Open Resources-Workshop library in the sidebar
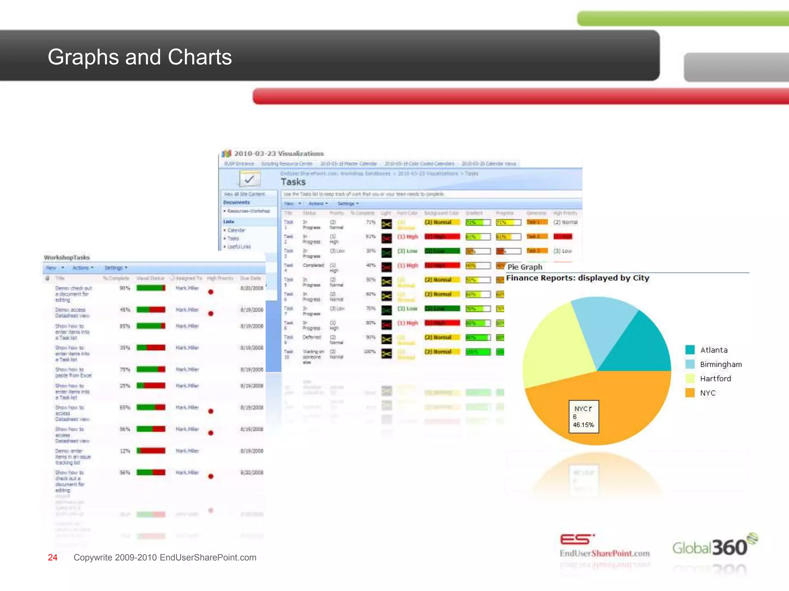The width and height of the screenshot is (789, 591). (248, 211)
